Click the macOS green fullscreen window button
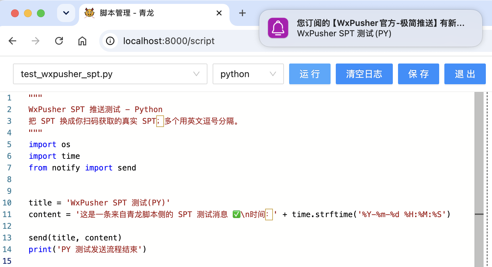Screen dimensions: 492x267 41,13
